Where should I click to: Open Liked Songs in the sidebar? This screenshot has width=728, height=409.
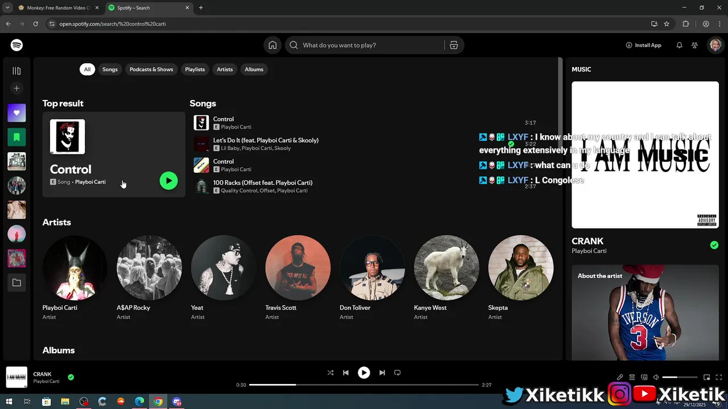(x=16, y=112)
